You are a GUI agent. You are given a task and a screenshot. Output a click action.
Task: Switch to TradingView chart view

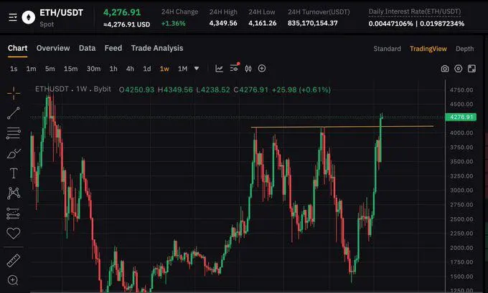[x=428, y=49]
